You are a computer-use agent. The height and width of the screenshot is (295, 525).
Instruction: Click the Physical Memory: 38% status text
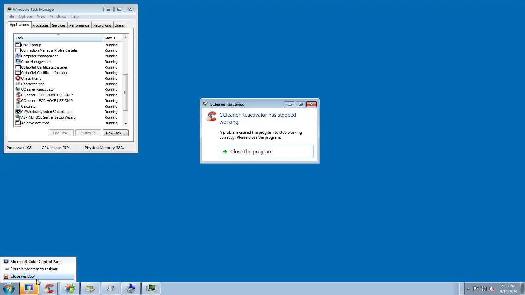pos(104,148)
